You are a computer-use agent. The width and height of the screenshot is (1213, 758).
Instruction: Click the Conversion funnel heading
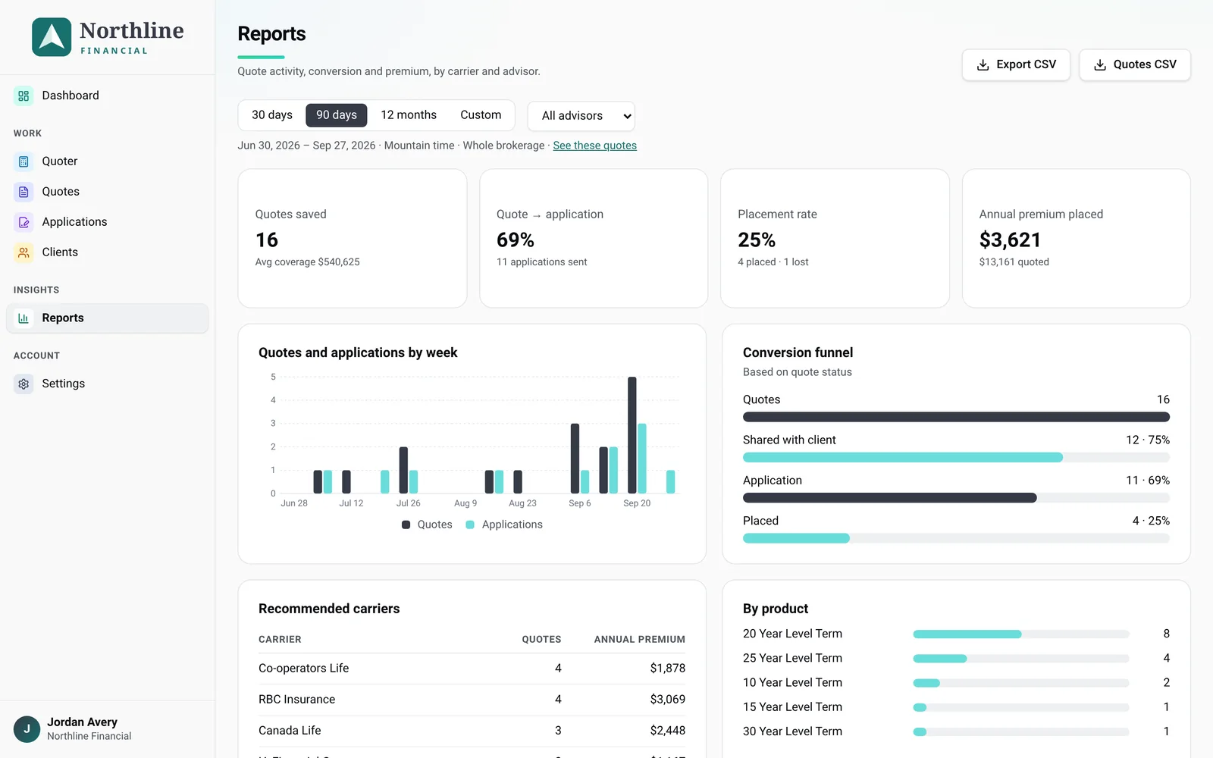pos(798,352)
